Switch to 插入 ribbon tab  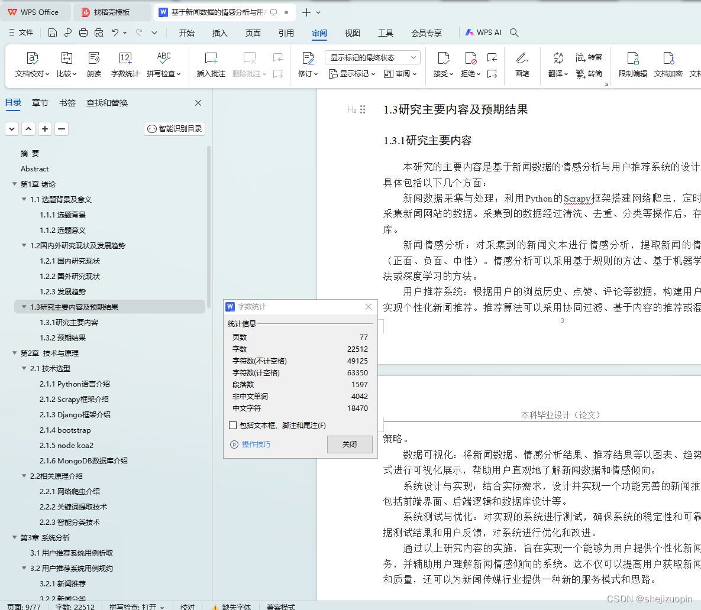219,33
